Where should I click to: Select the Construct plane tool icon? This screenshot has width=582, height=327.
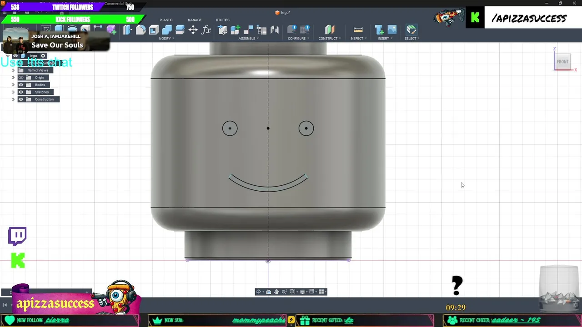point(330,30)
